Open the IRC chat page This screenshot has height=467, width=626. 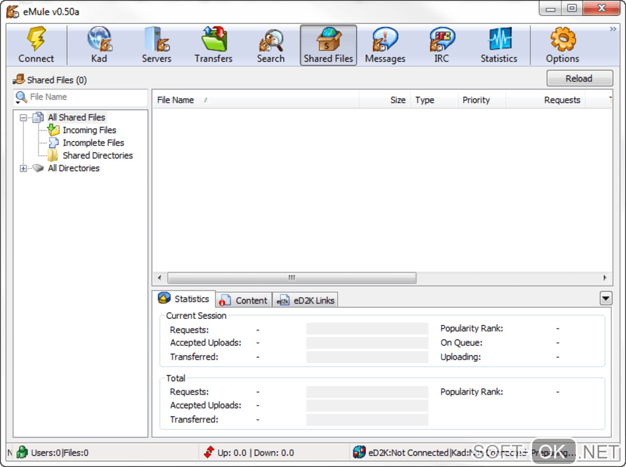click(x=441, y=45)
